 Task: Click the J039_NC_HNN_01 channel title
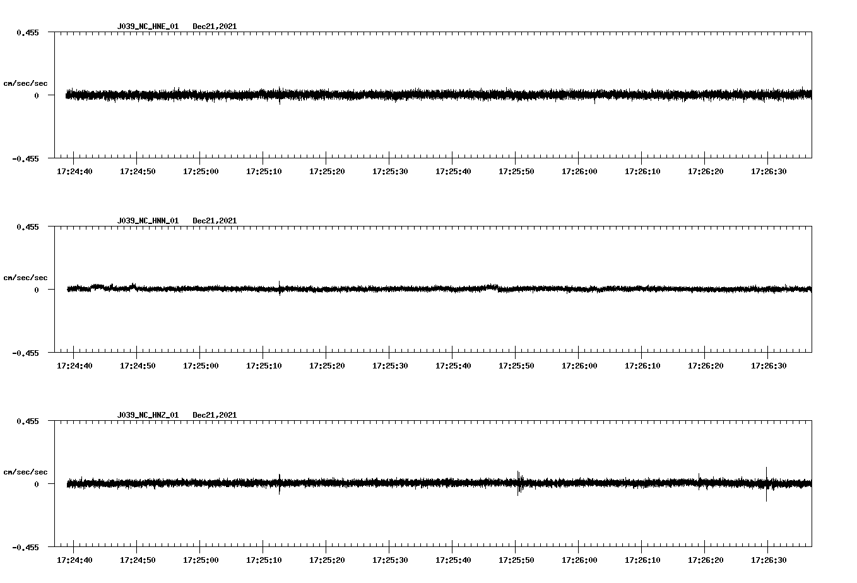tap(148, 221)
